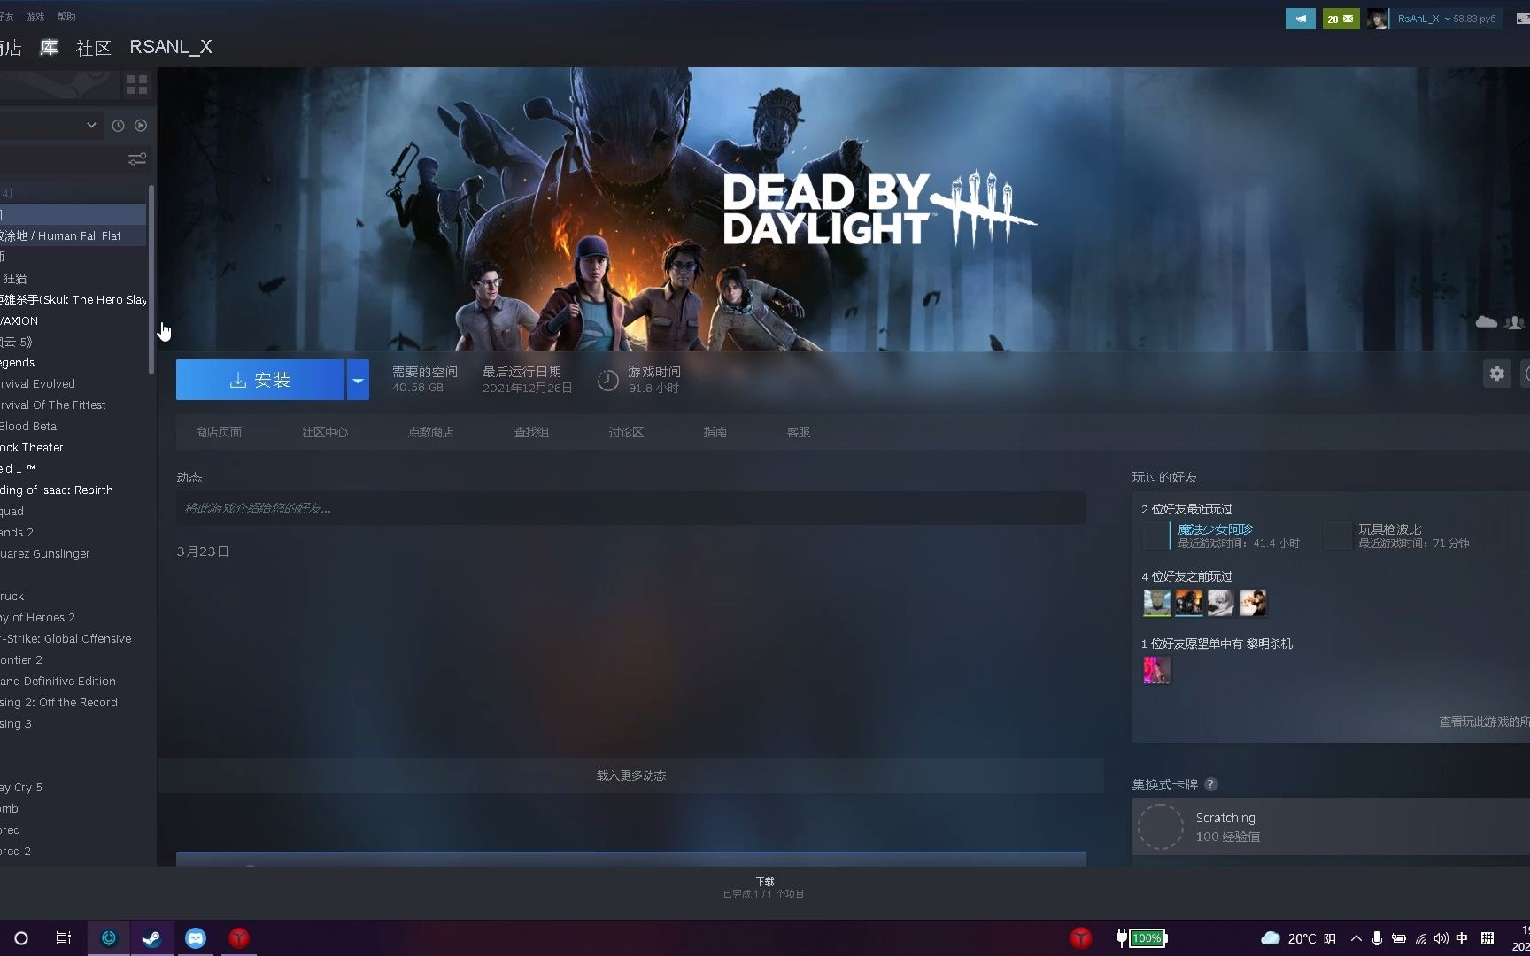Toggle library grid view icon
The height and width of the screenshot is (956, 1530).
pyautogui.click(x=136, y=84)
